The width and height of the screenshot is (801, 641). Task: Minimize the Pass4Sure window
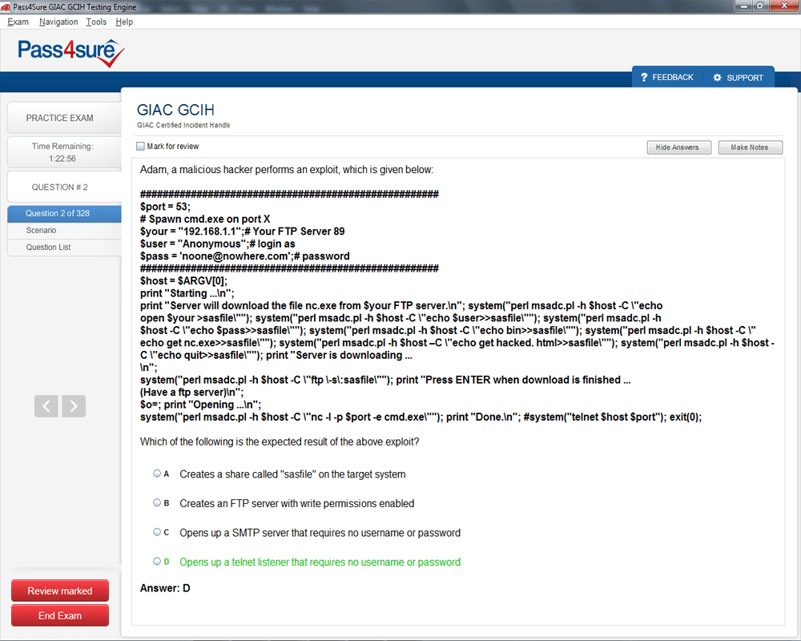744,6
